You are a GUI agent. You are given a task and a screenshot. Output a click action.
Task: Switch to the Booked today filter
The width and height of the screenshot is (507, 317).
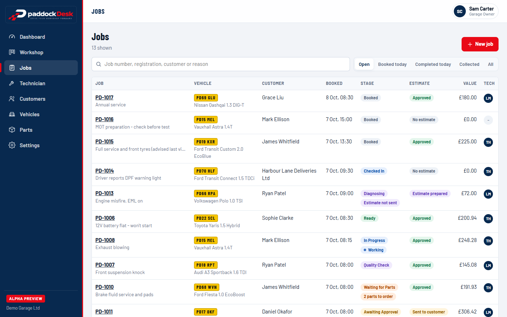(392, 64)
